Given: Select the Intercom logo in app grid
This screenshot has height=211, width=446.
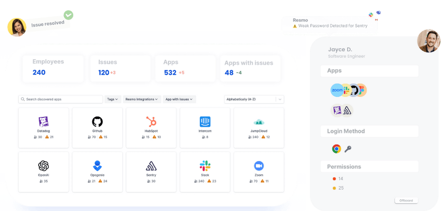Looking at the screenshot, I should pos(205,122).
